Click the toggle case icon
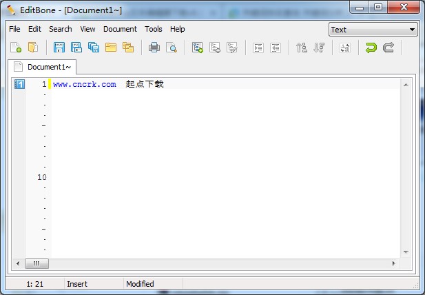 point(345,48)
